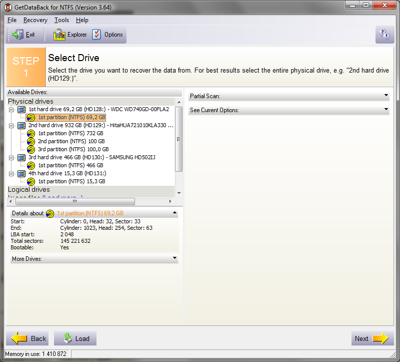Click the drives list scroll down arrow
The height and width of the screenshot is (362, 400).
[x=179, y=193]
